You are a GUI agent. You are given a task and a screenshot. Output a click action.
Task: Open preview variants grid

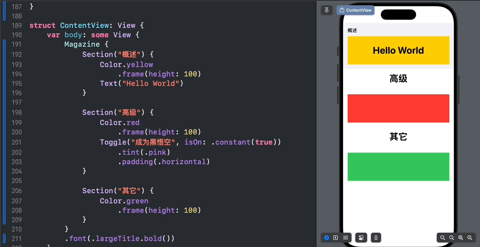(345, 238)
